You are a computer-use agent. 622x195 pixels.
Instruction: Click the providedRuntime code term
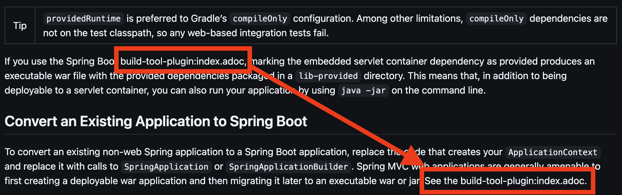click(83, 19)
